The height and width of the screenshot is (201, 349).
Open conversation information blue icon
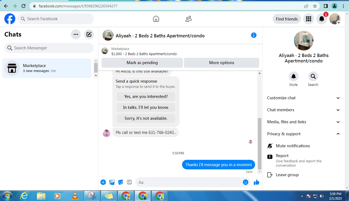(x=254, y=35)
